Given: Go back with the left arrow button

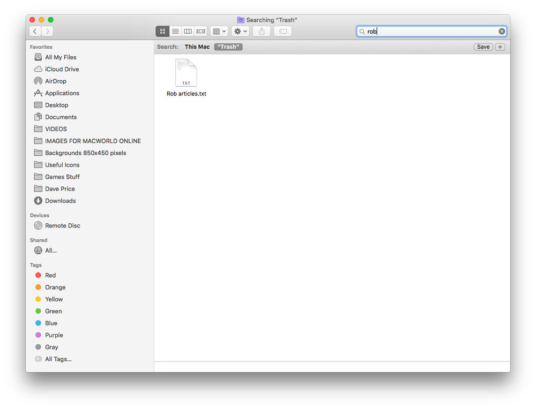Looking at the screenshot, I should point(35,32).
